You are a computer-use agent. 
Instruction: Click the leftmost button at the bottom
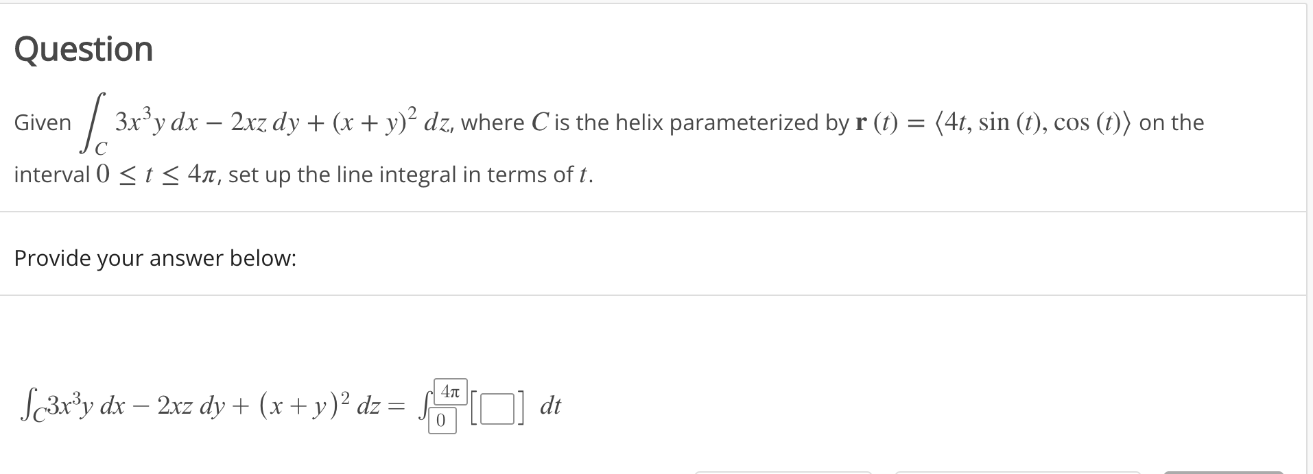[x=783, y=472]
